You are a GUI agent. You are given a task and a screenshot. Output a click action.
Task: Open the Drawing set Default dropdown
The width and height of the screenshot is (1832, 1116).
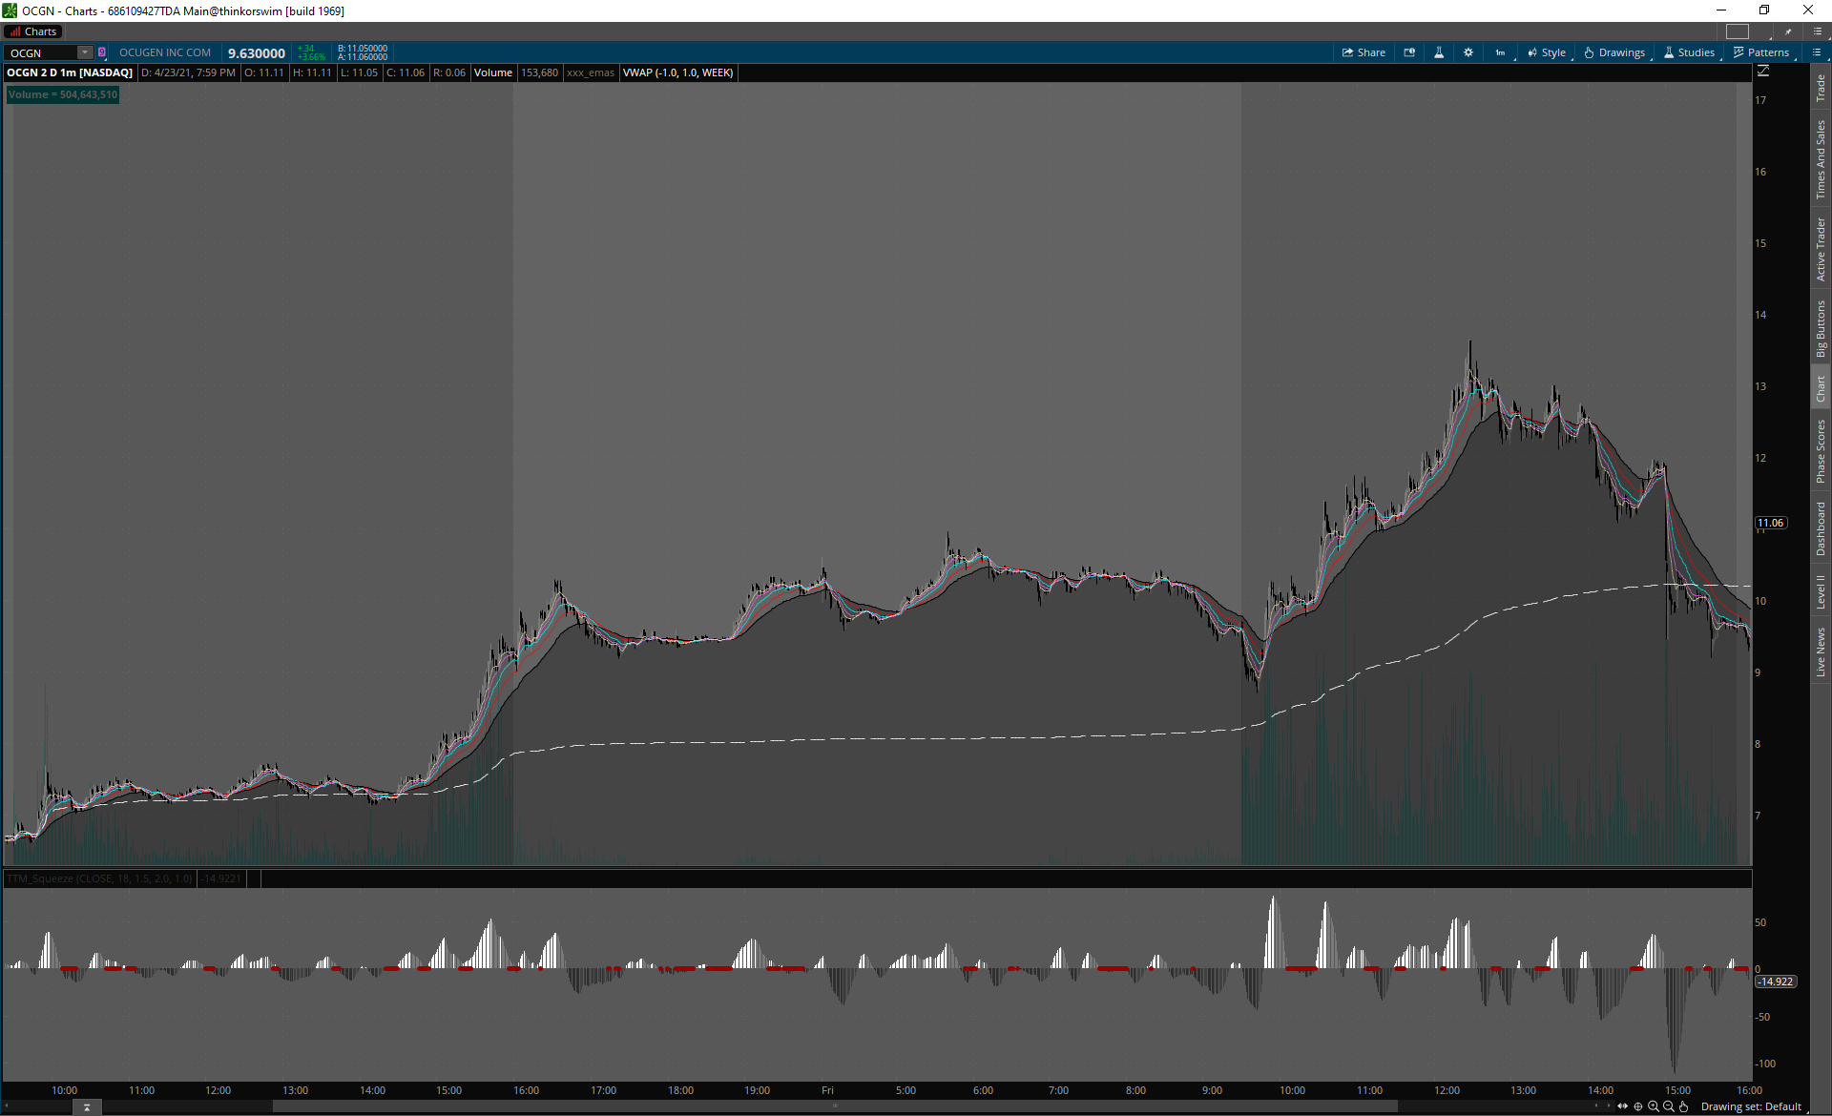pyautogui.click(x=1751, y=1106)
